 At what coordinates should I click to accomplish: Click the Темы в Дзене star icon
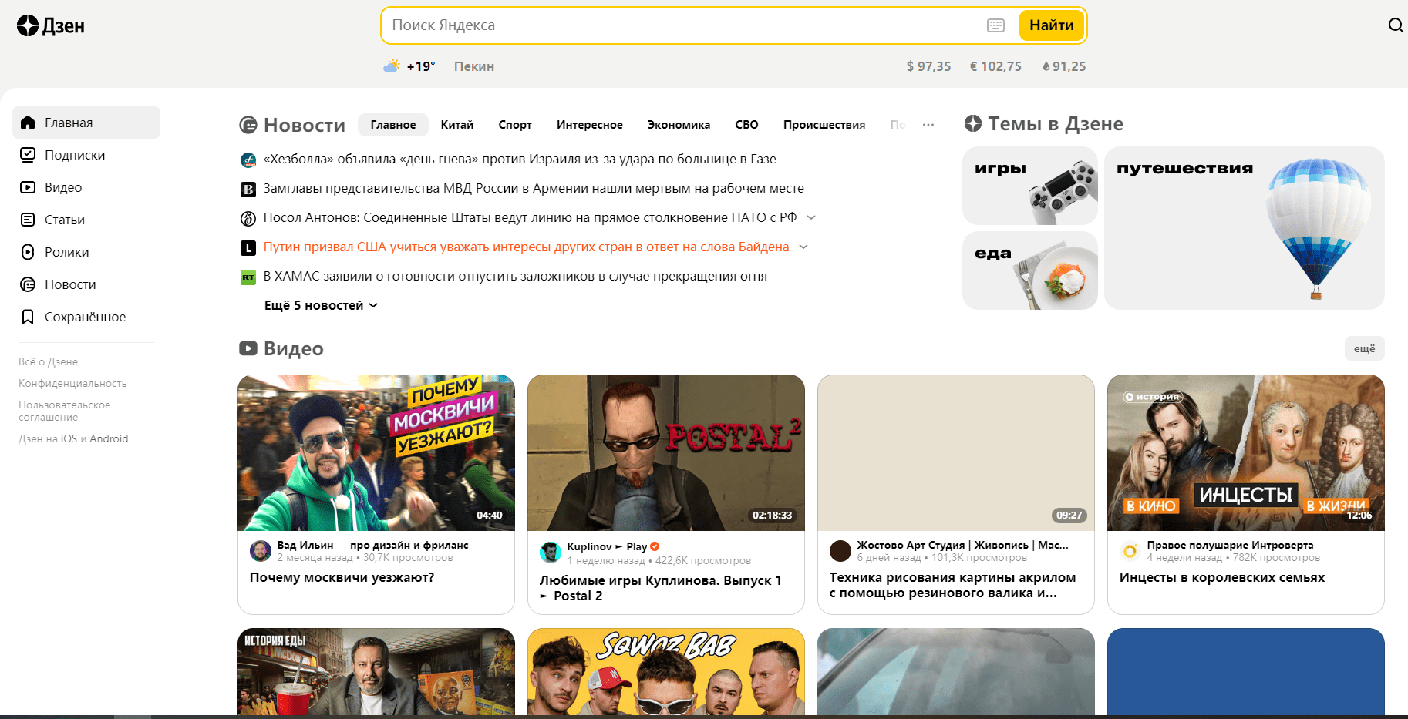[x=973, y=123]
